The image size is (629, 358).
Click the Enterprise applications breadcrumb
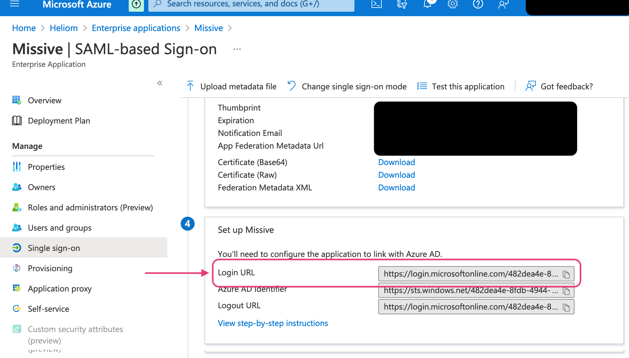click(x=136, y=28)
